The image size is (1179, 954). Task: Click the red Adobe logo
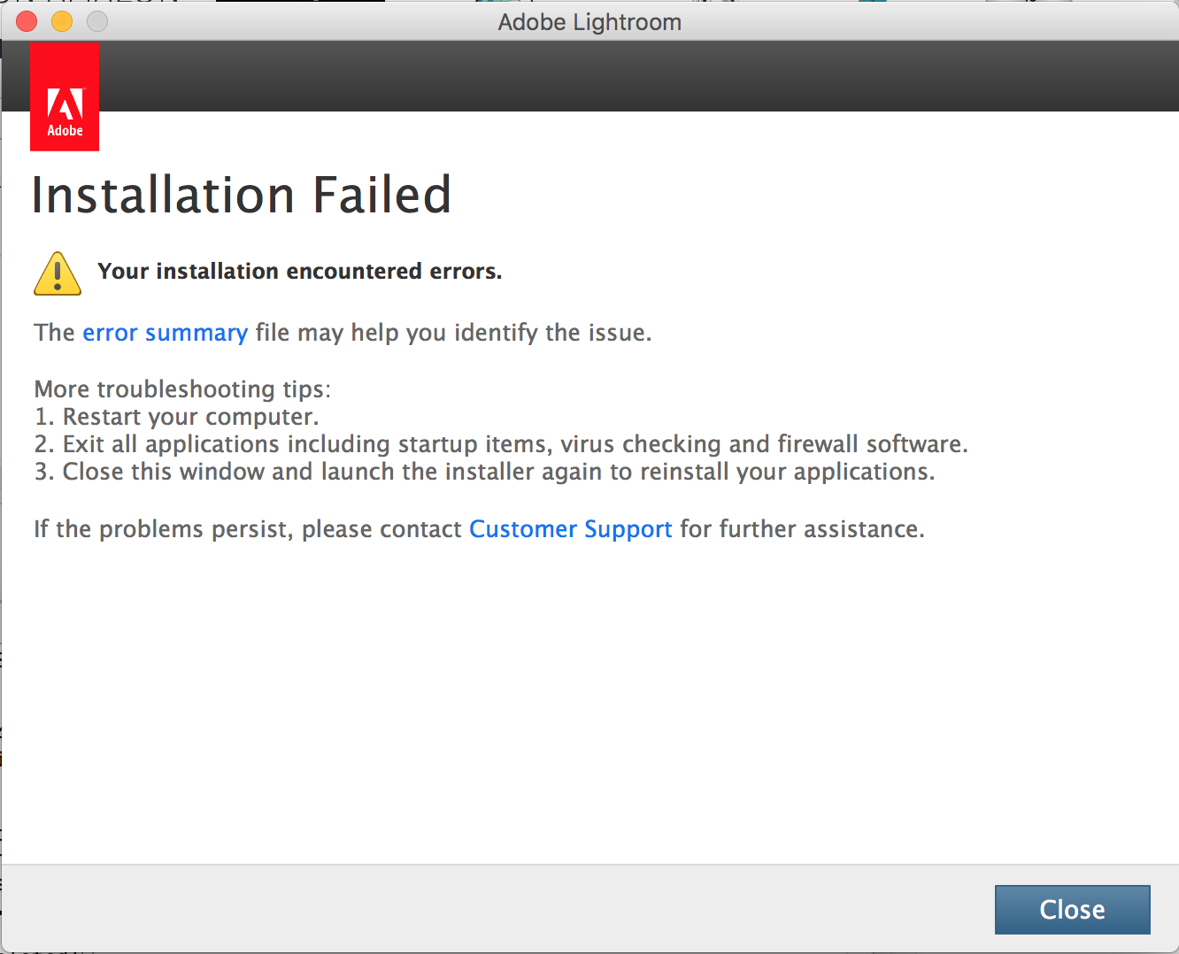(x=65, y=96)
